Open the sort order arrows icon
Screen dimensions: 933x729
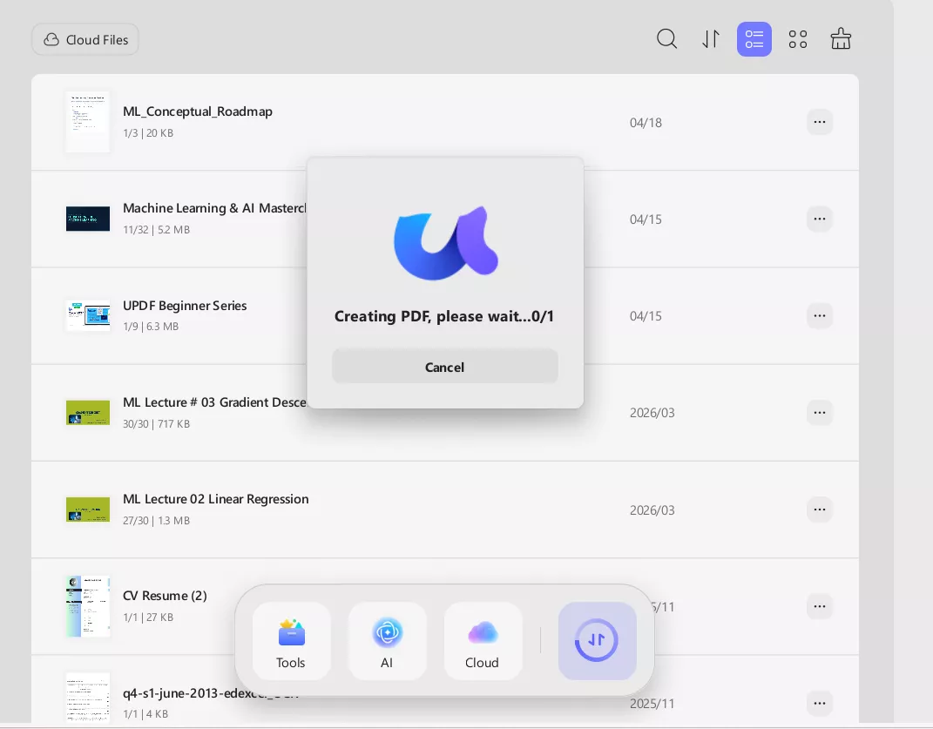pos(711,39)
